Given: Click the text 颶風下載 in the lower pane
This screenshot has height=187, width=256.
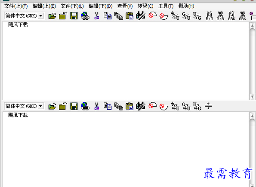Looking at the screenshot, I should pos(18,115).
